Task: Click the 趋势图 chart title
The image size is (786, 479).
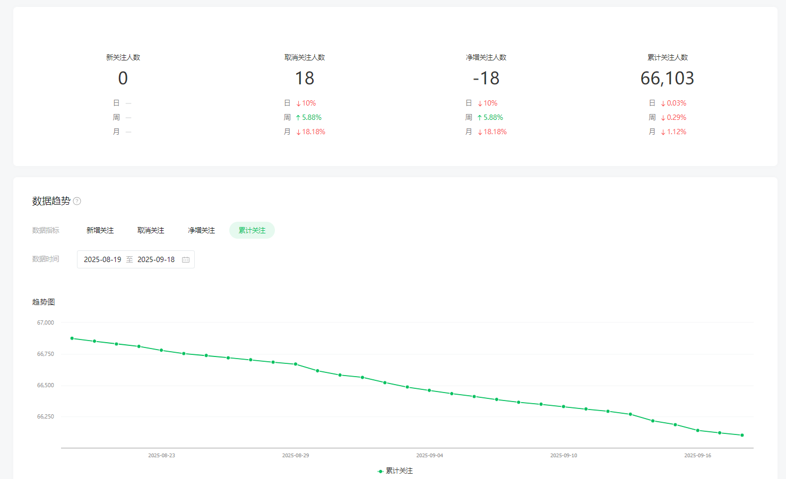Action: pyautogui.click(x=44, y=302)
